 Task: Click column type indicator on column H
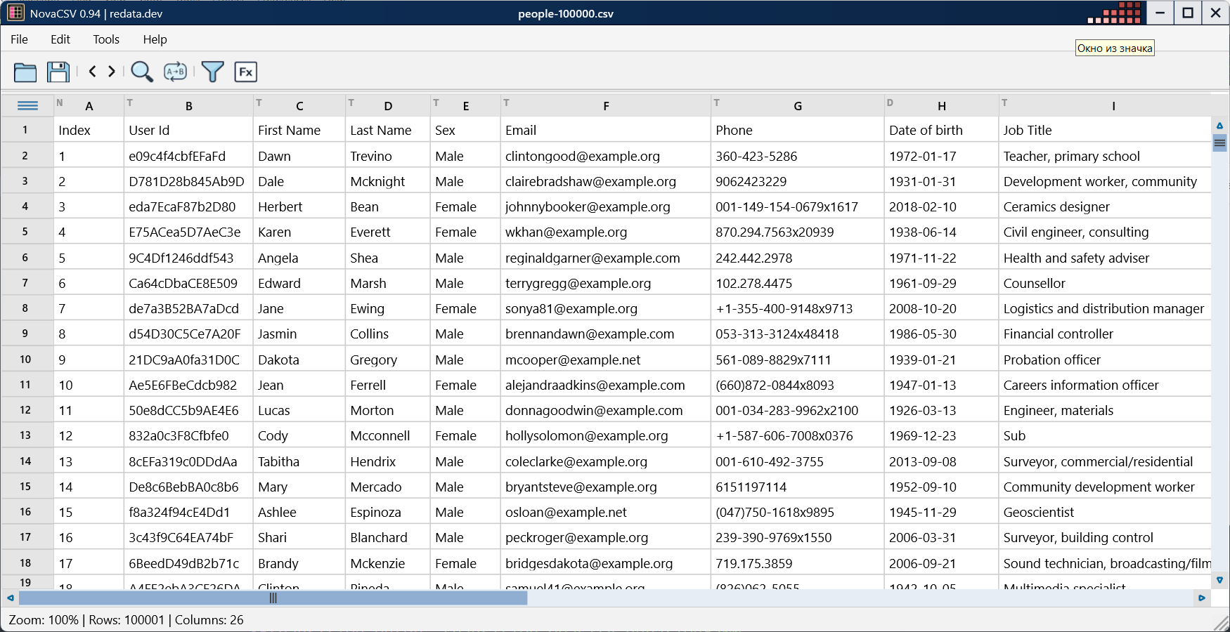(890, 103)
